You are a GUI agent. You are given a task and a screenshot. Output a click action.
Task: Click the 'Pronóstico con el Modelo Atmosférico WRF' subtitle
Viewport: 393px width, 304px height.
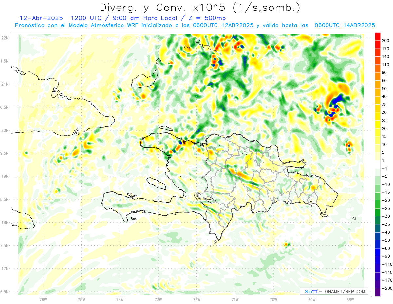[77, 25]
